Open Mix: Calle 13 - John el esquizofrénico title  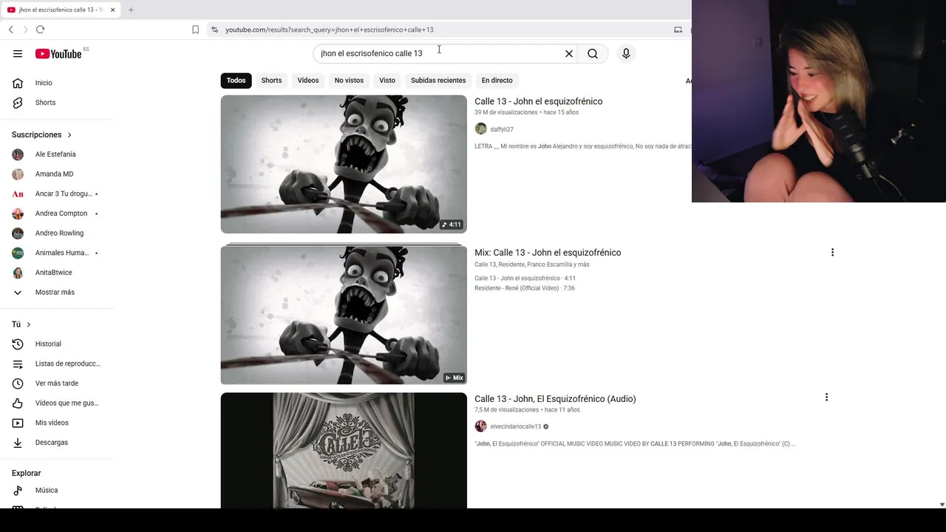(x=548, y=252)
